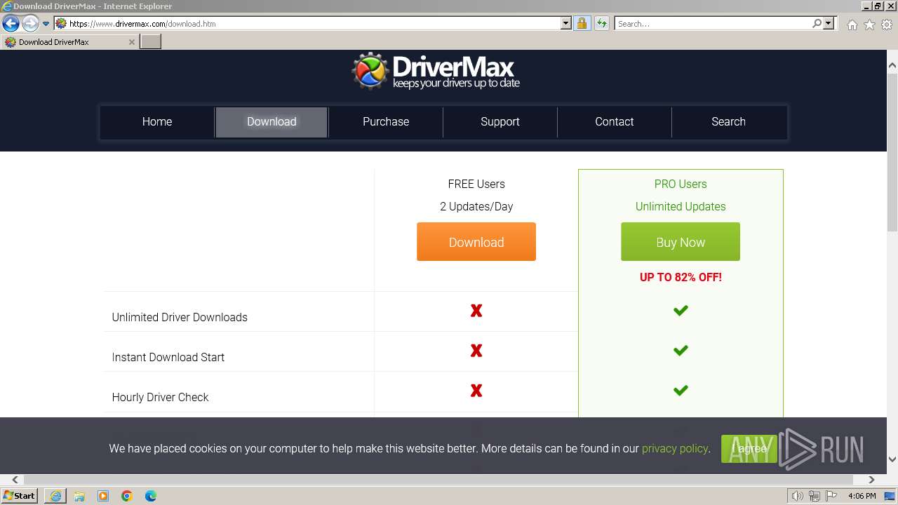
Task: Click the Unlimited Driver Downloads row label
Action: [x=180, y=318]
